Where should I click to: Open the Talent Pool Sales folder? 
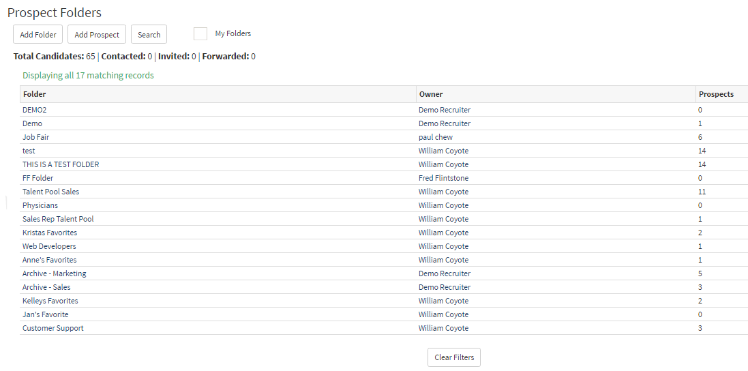(x=50, y=192)
